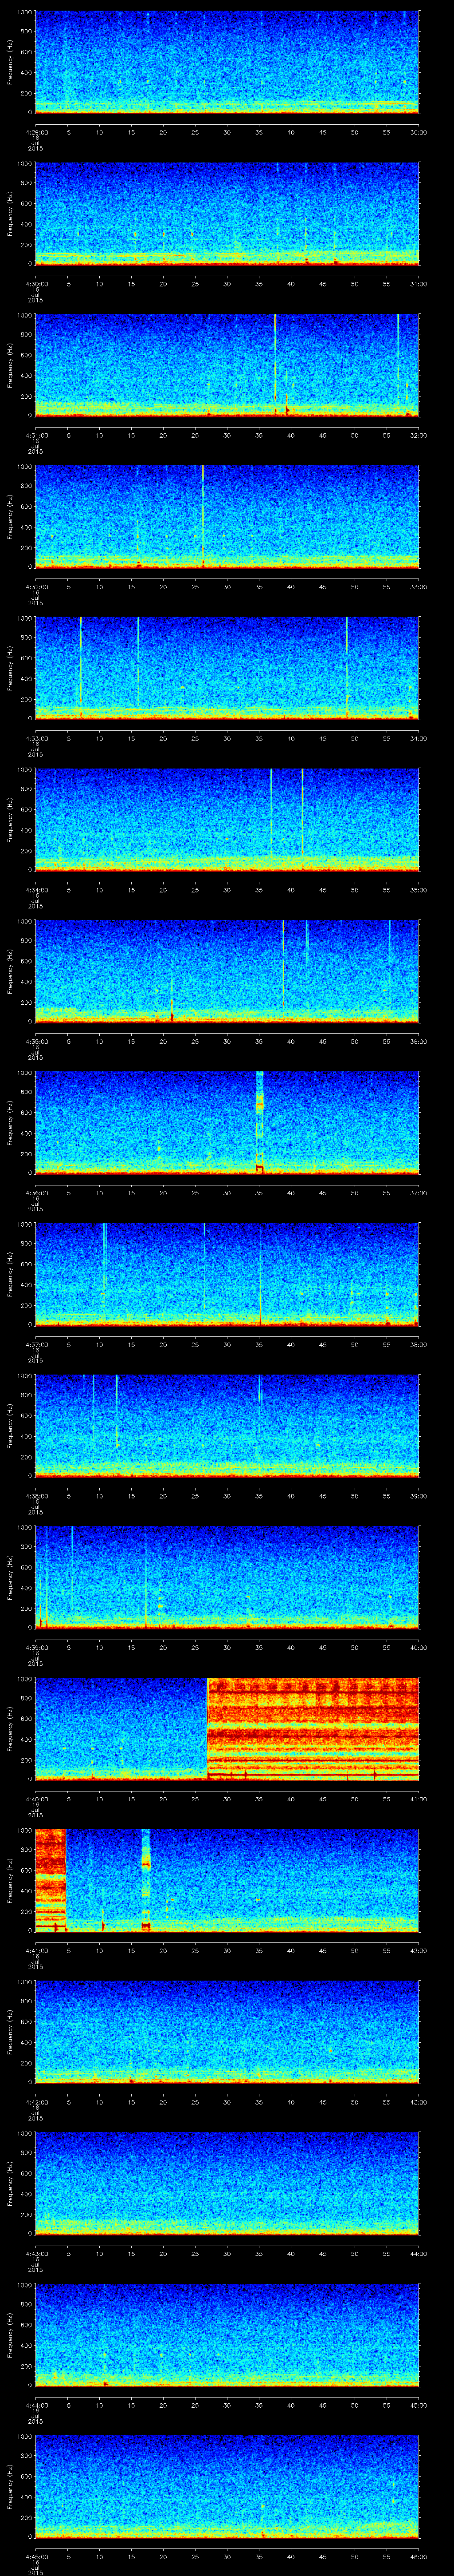Click the '4:38:00' start time label
Viewport: 454px width, 2576px height.
click(36, 1496)
